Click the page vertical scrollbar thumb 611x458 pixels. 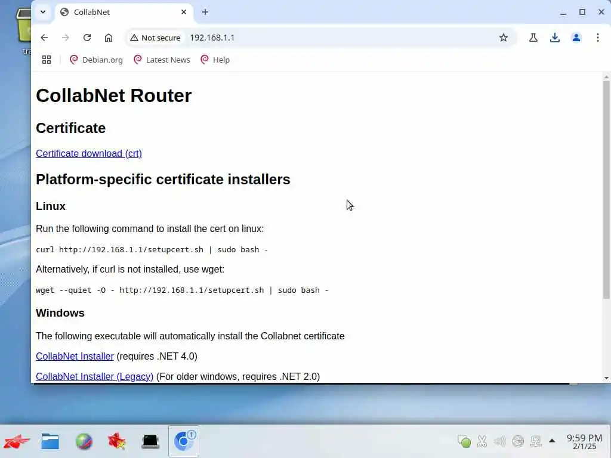click(606, 190)
